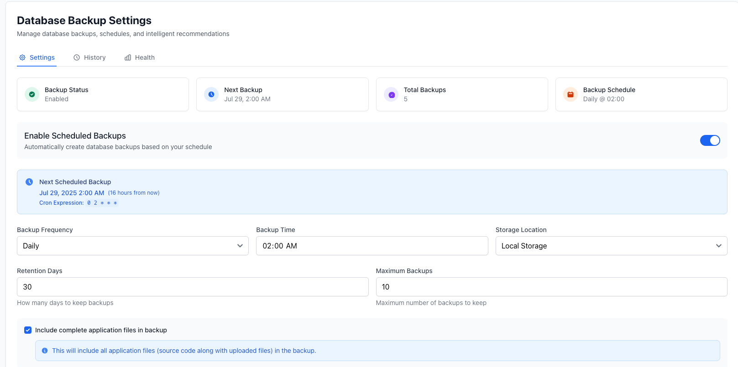Disable the Enable Scheduled Backups toggle
Image resolution: width=738 pixels, height=367 pixels.
(x=710, y=140)
